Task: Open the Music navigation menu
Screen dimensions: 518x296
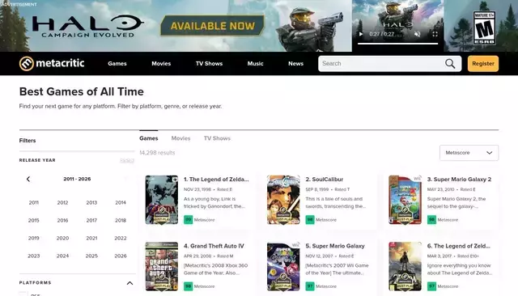Action: 256,63
